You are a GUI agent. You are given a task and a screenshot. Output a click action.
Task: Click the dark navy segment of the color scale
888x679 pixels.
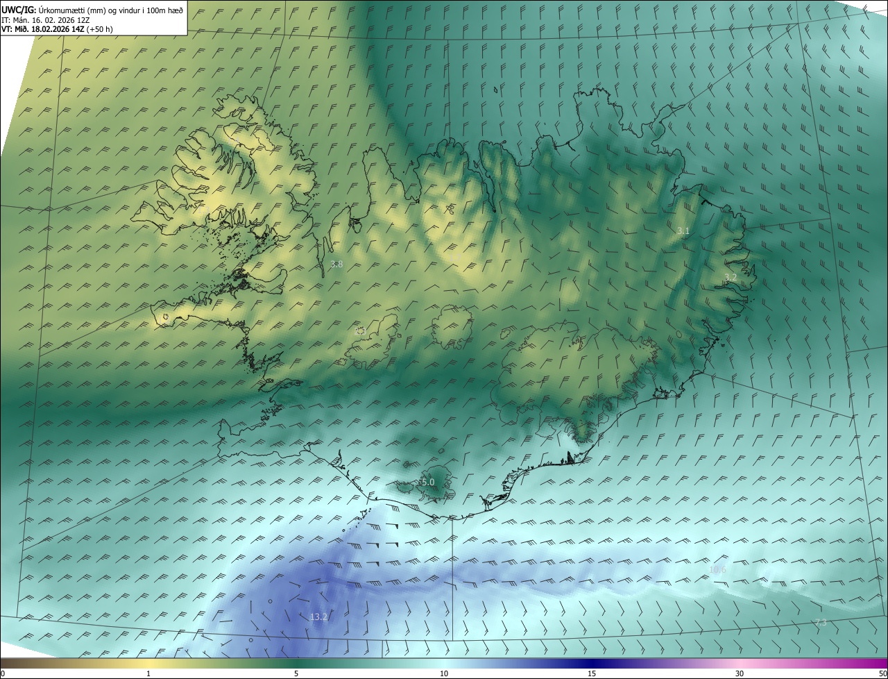592,663
